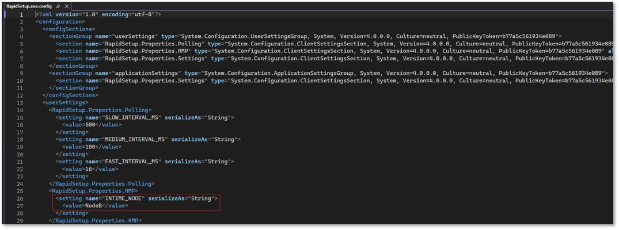The height and width of the screenshot is (230, 619).
Task: Click the value 500 on line 16
Action: (90, 125)
